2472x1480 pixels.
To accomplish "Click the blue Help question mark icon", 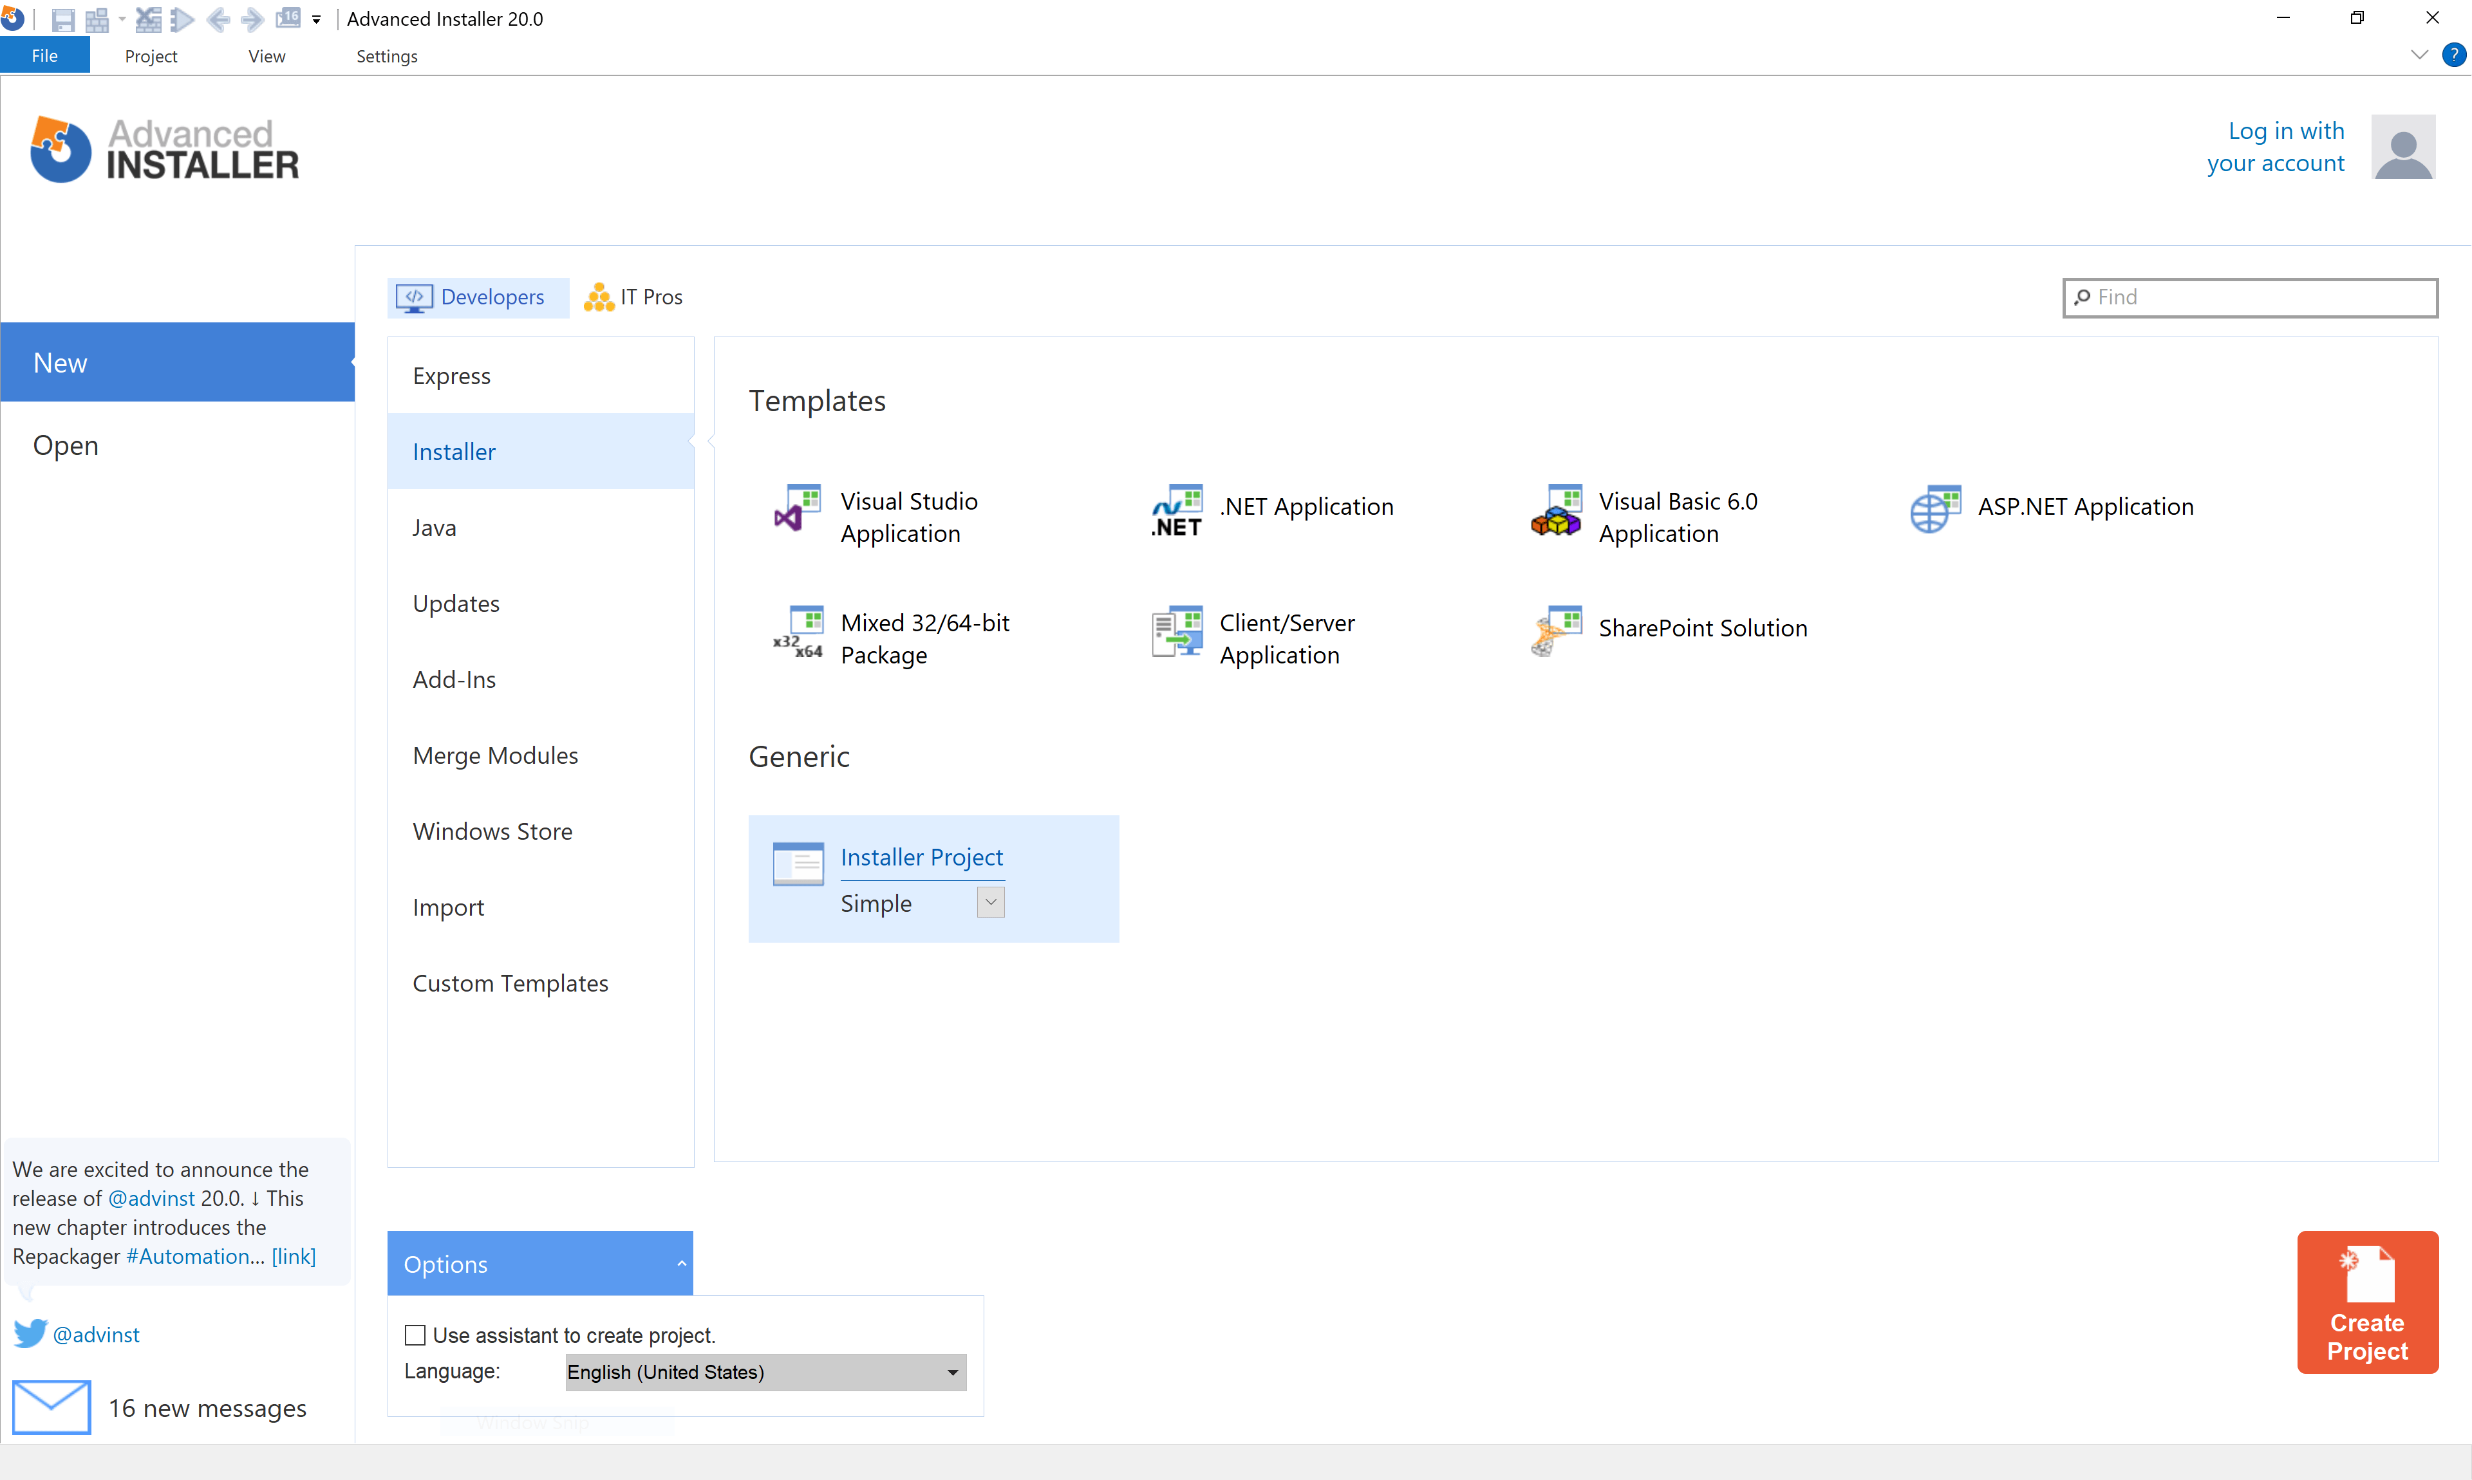I will [x=2453, y=55].
